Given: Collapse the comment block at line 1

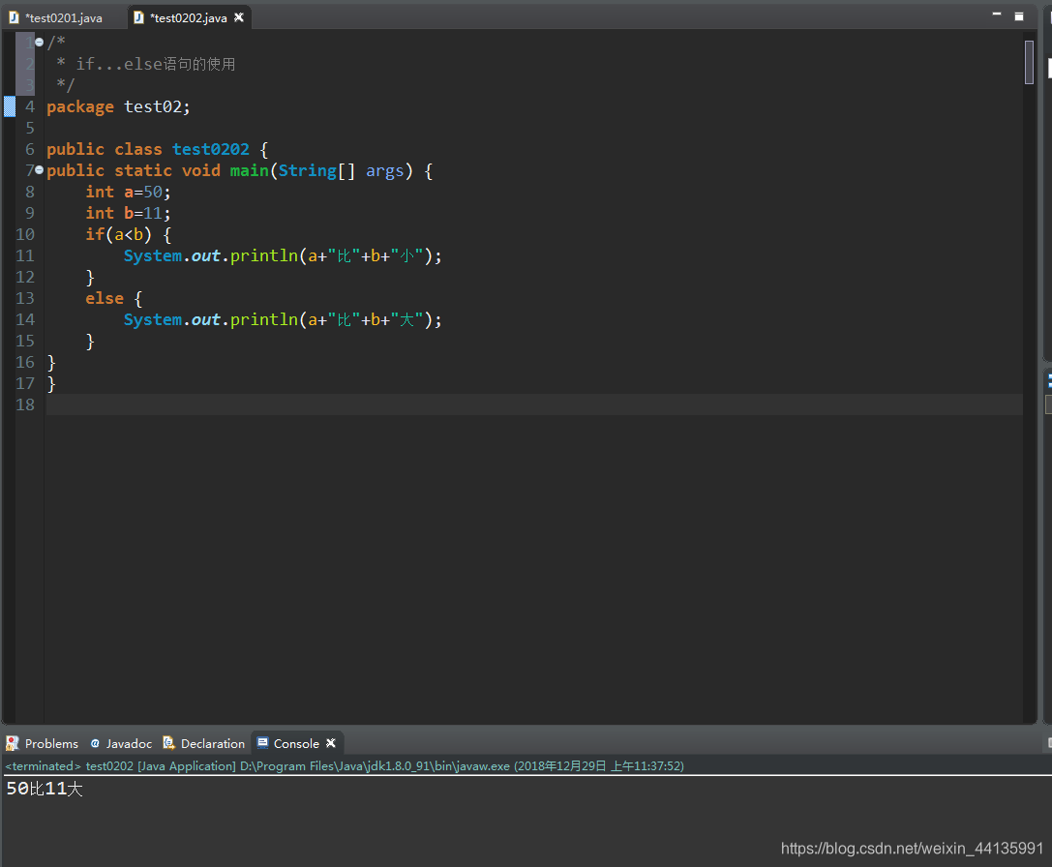Looking at the screenshot, I should [x=40, y=43].
